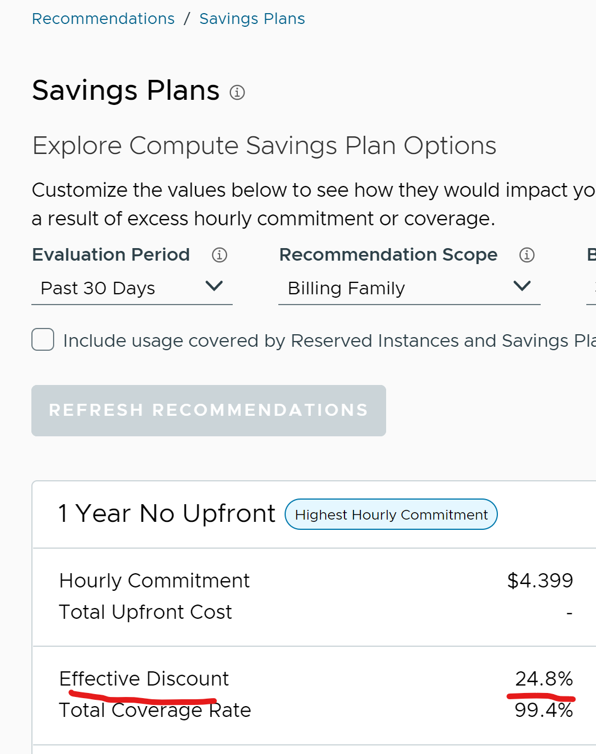This screenshot has height=754, width=596.
Task: Select the 1 Year No Upfront card title
Action: pyautogui.click(x=167, y=513)
